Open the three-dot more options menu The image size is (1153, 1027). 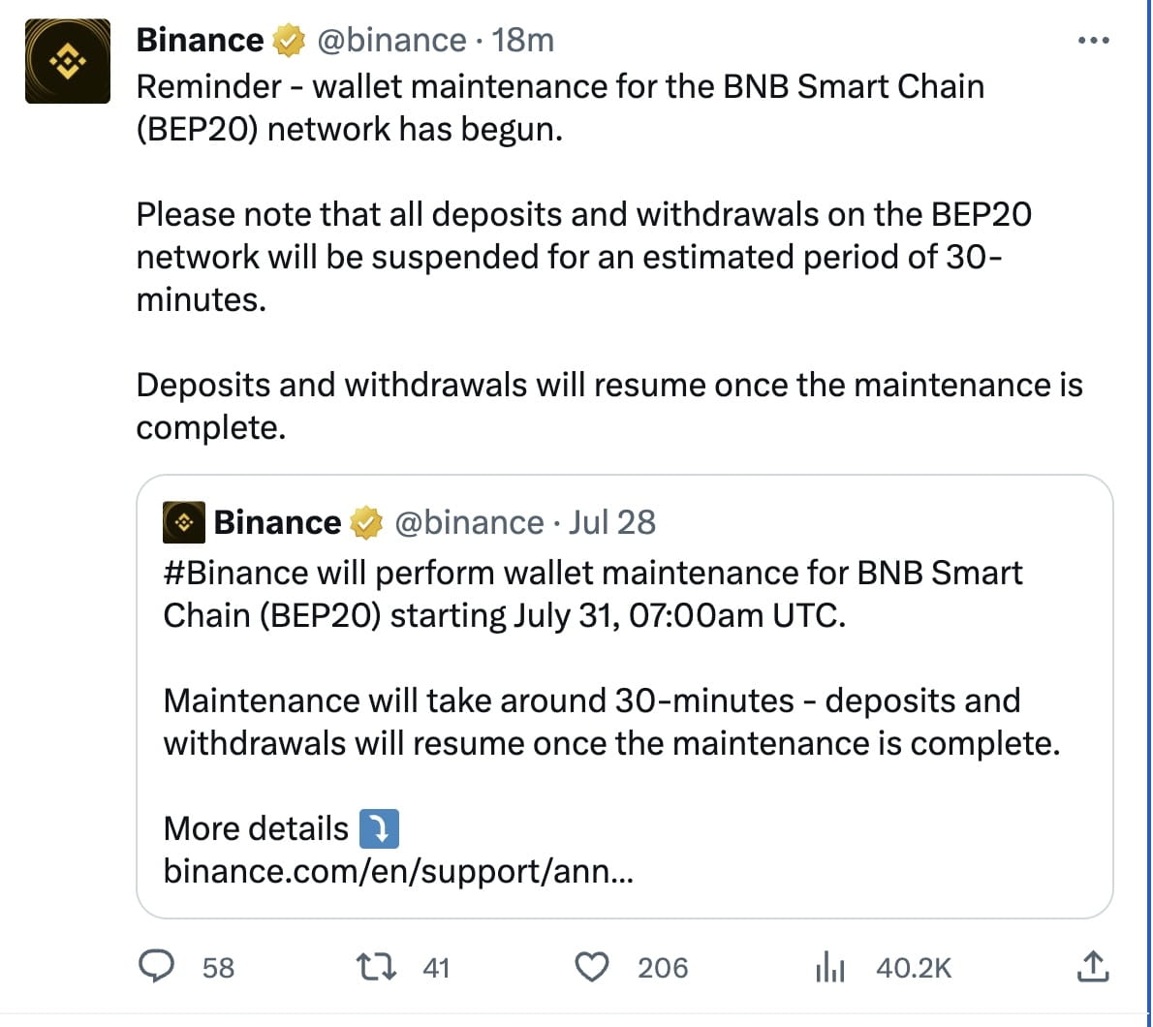[x=1093, y=40]
